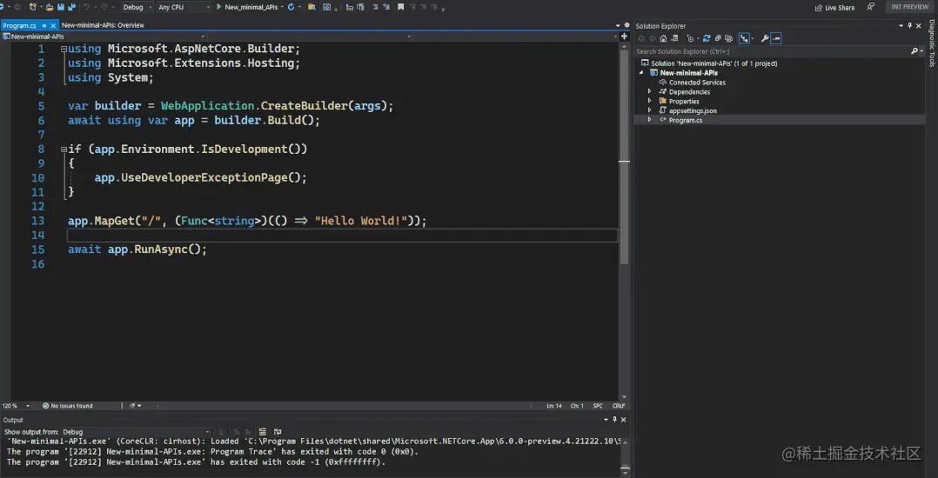Toggle Show All Files in Solution Explorer
Image resolution: width=938 pixels, height=478 pixels.
[x=728, y=38]
